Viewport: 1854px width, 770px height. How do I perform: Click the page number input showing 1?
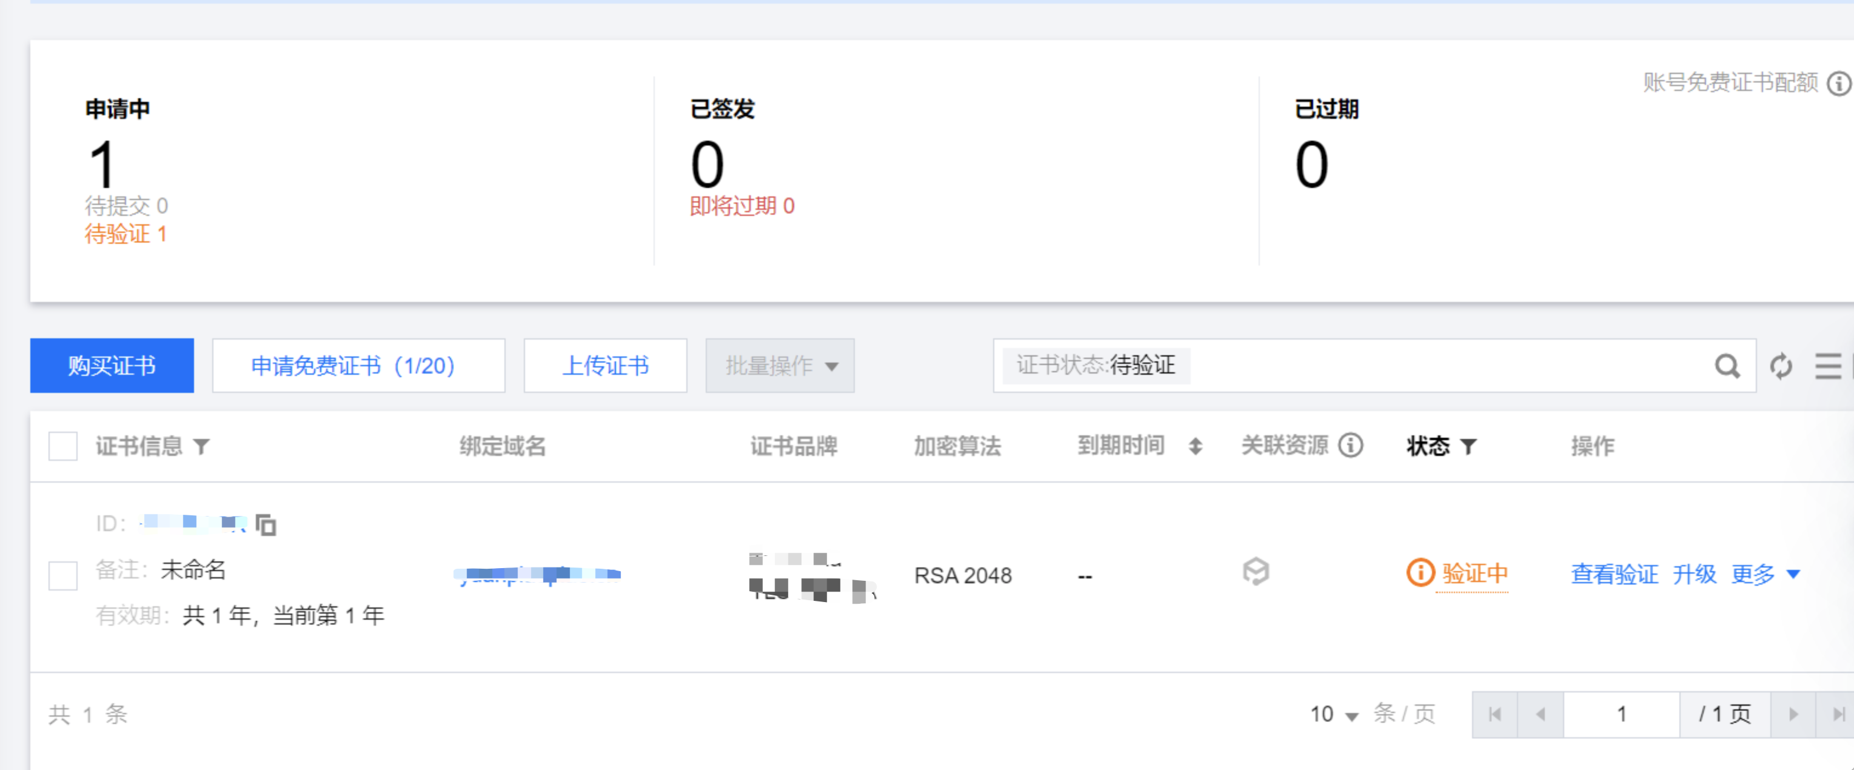coord(1622,714)
